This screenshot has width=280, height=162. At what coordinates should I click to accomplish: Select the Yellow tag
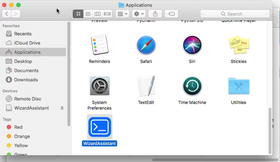pos(33,145)
